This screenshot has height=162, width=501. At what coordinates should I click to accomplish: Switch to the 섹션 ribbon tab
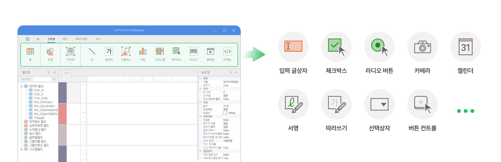(65, 39)
